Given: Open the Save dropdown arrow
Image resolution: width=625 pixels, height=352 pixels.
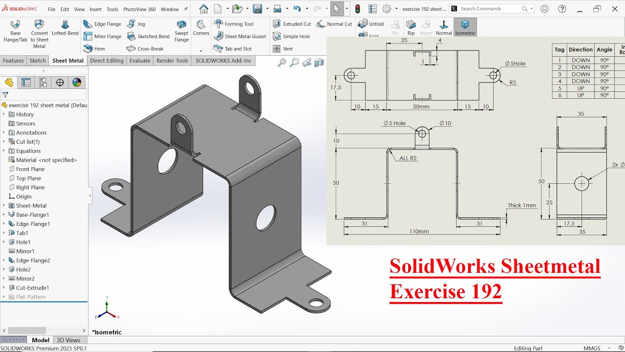Looking at the screenshot, I should click(x=267, y=9).
